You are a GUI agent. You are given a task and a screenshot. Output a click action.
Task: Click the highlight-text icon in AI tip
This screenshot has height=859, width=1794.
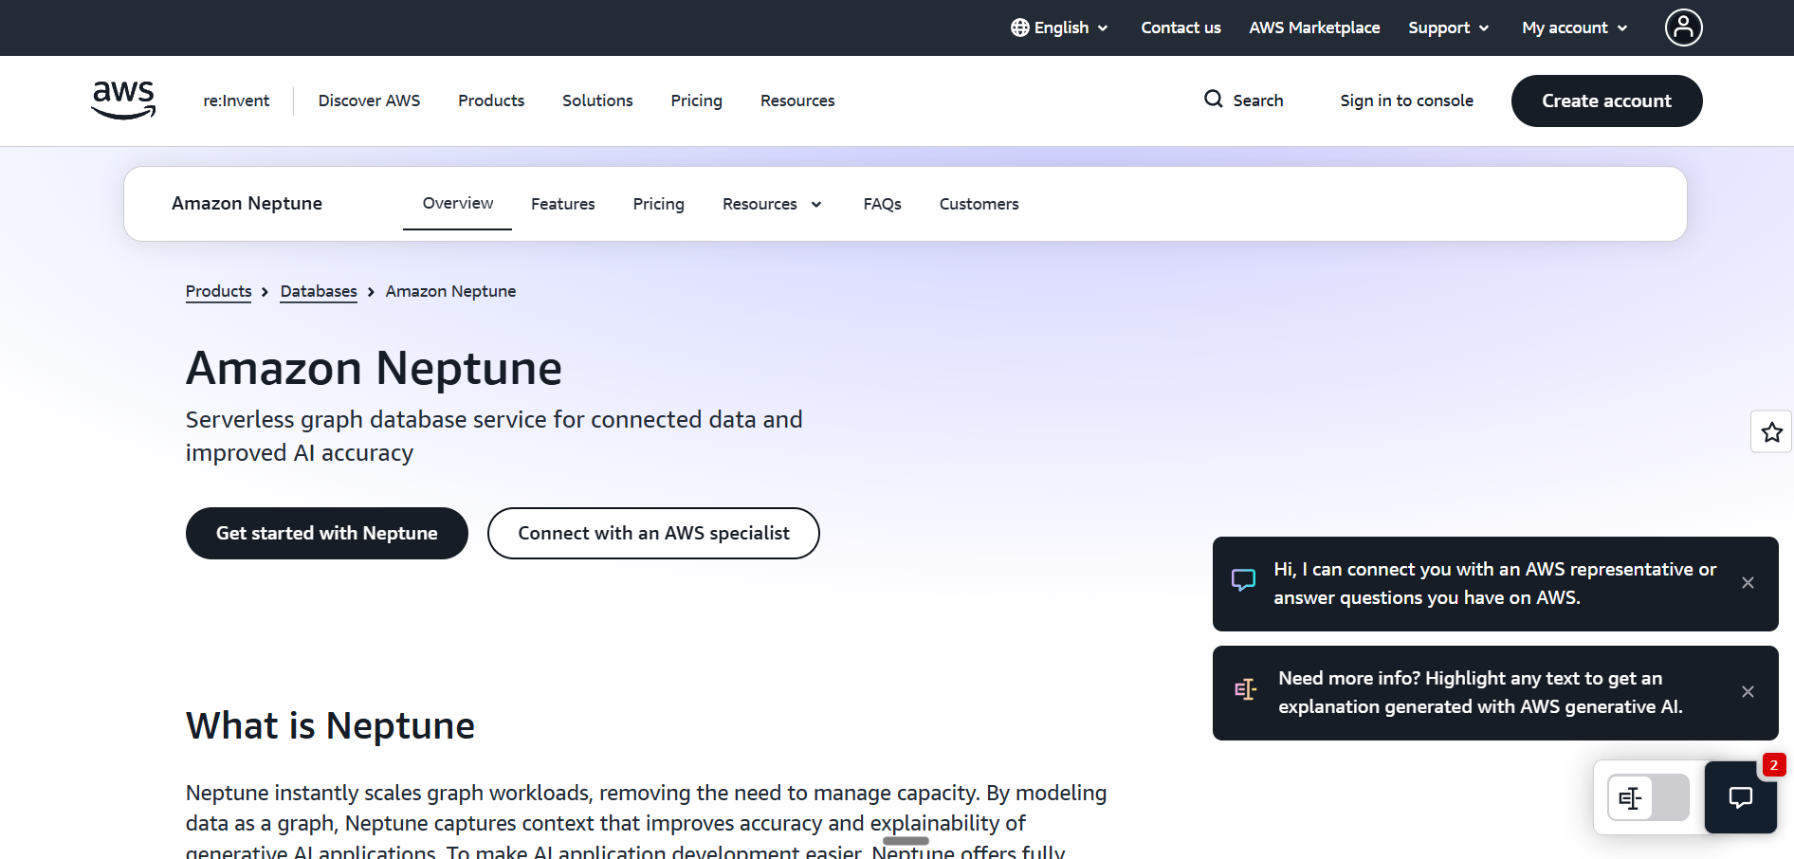1245,689
